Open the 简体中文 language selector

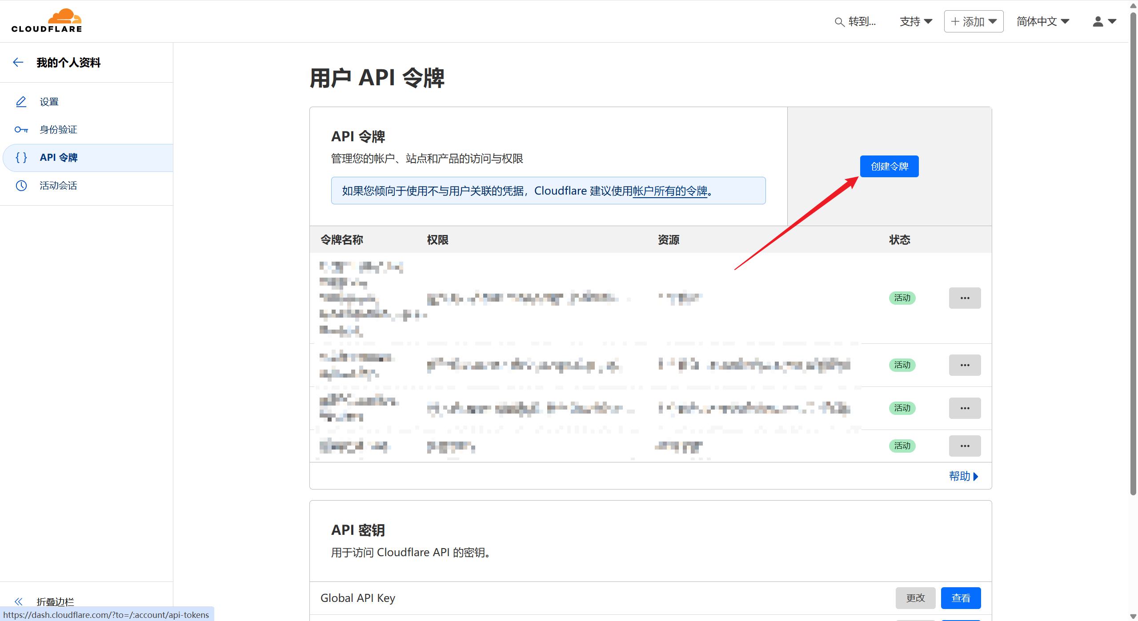(1043, 21)
